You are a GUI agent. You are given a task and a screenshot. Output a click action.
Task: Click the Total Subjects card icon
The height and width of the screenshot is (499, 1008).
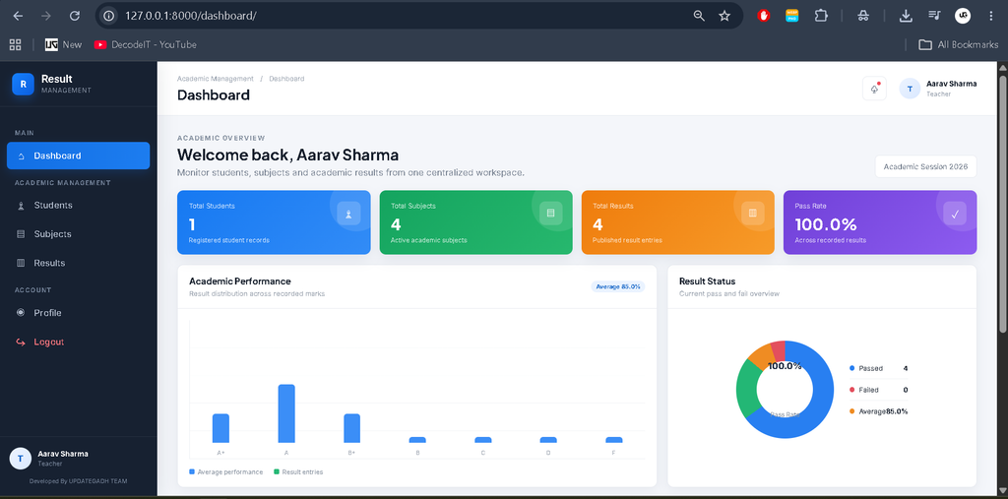550,214
